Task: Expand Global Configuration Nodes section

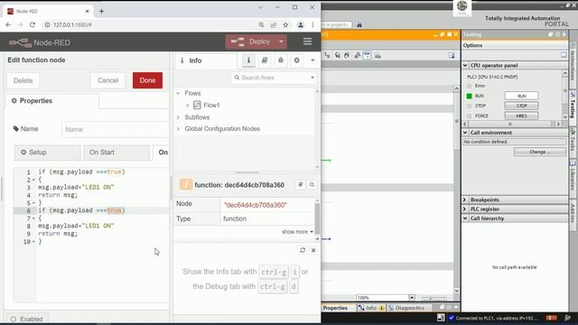Action: coord(178,129)
